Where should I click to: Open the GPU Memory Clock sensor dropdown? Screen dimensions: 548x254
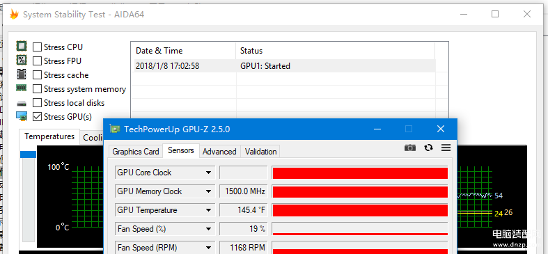208,191
